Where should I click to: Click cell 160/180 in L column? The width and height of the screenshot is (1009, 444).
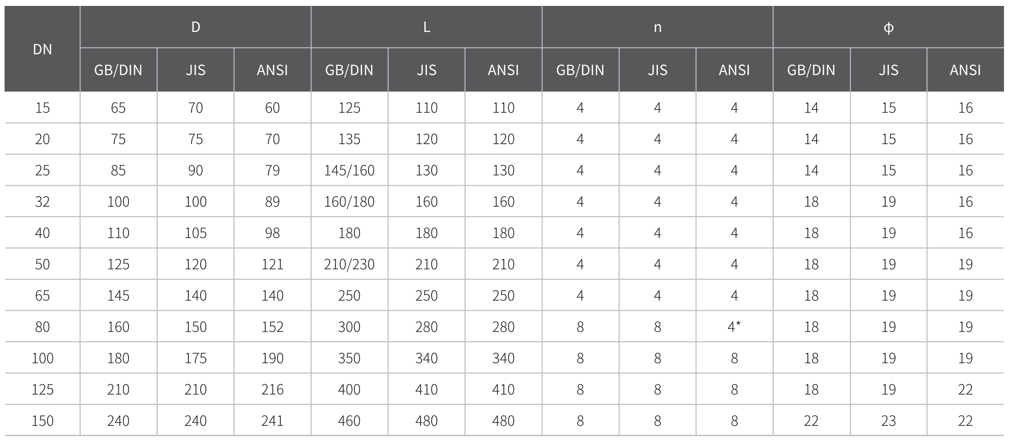[x=349, y=202]
